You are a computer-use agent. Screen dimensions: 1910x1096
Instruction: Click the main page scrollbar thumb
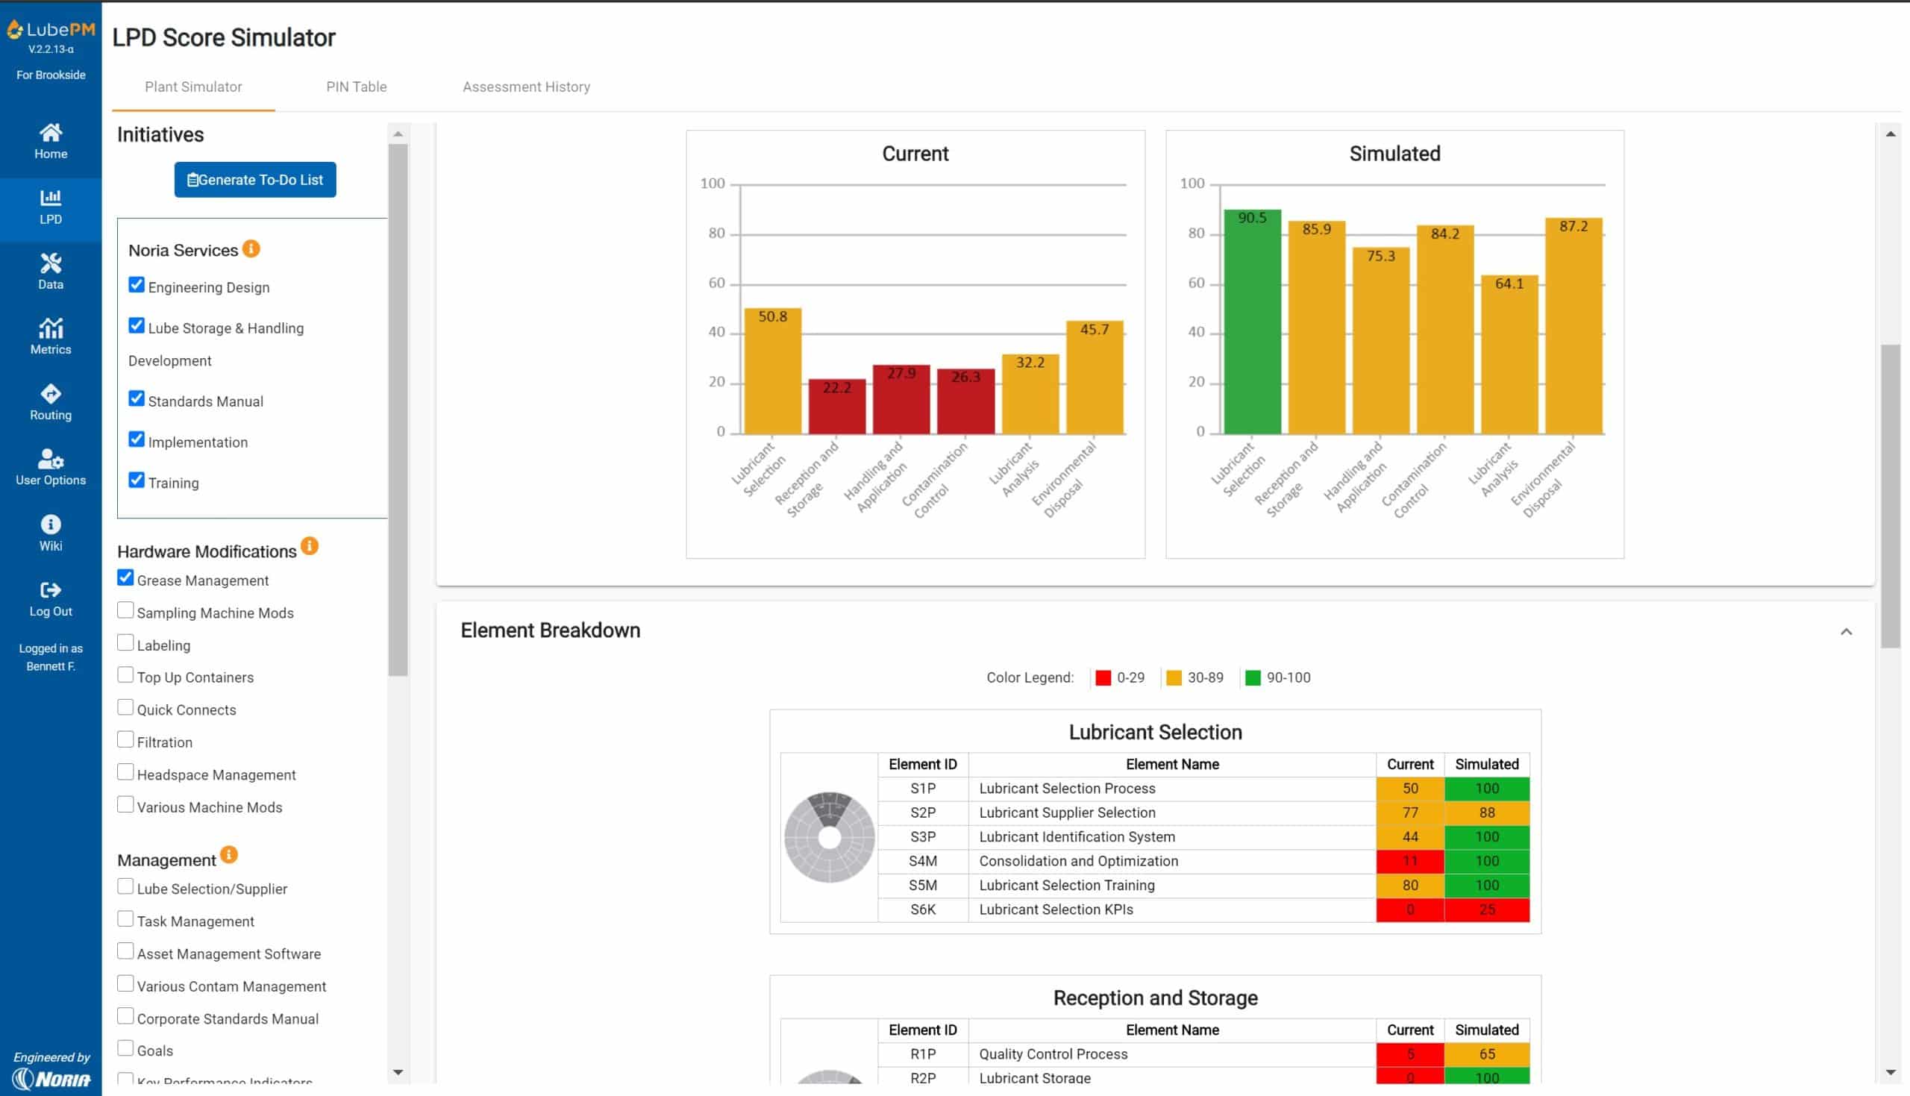point(1890,496)
